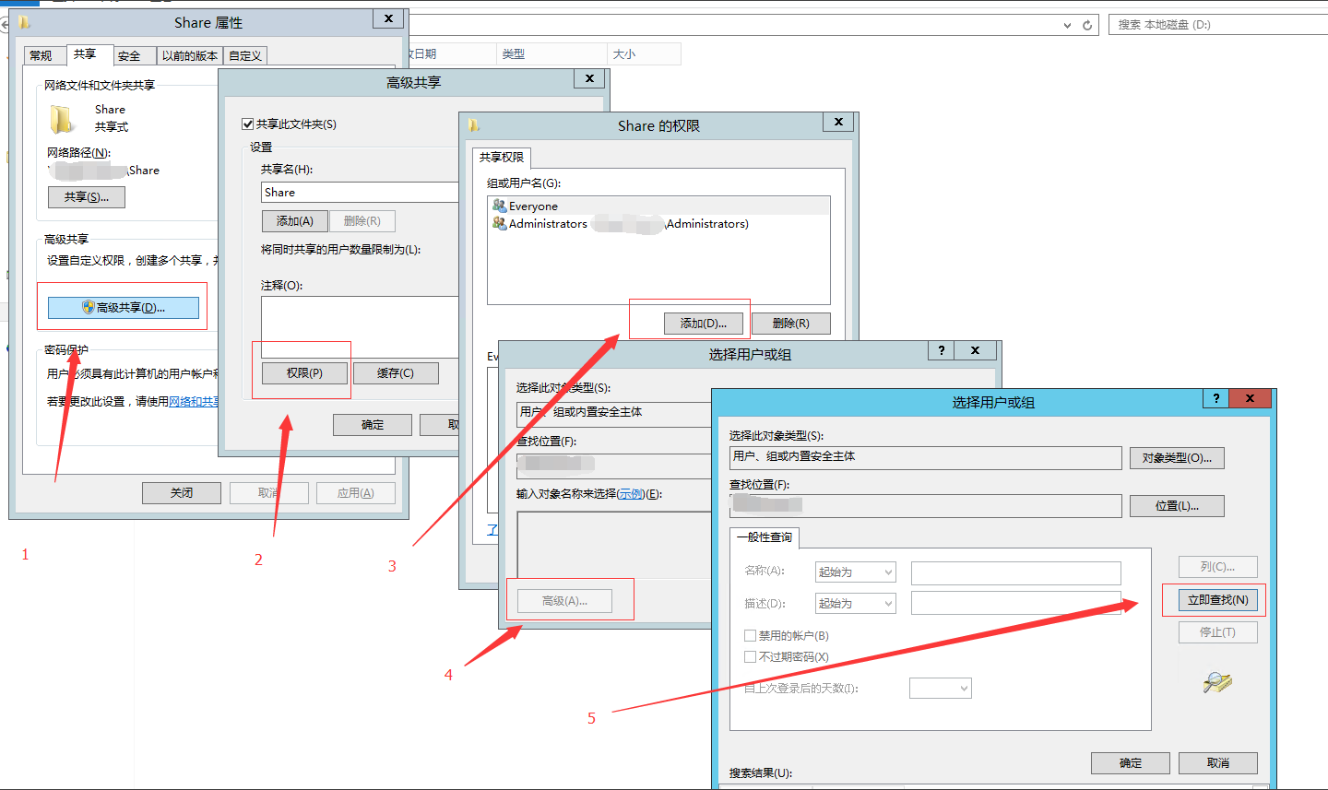Open the 以前的版本 tab
1328x790 pixels.
click(x=190, y=56)
